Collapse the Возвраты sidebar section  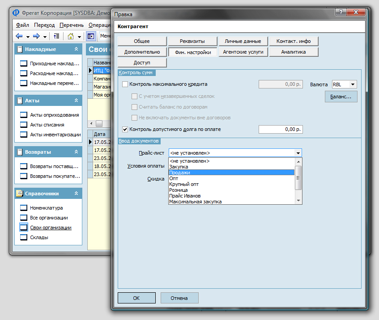click(x=76, y=152)
